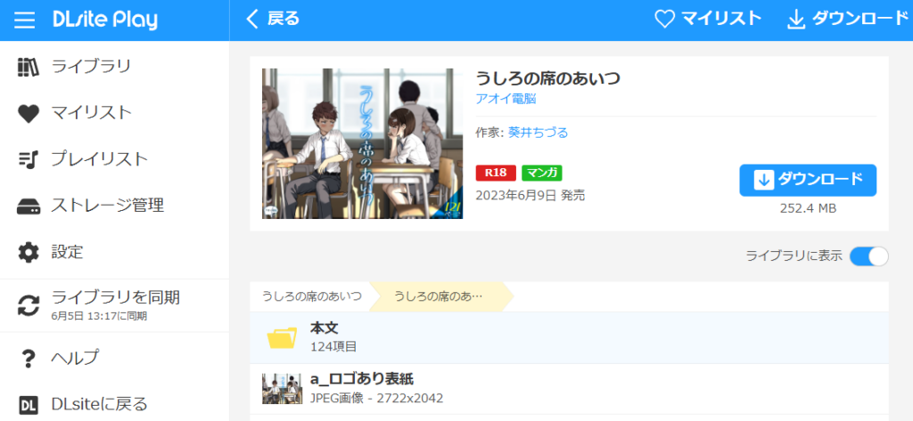Click the My List heart icon in sidebar

click(x=29, y=113)
